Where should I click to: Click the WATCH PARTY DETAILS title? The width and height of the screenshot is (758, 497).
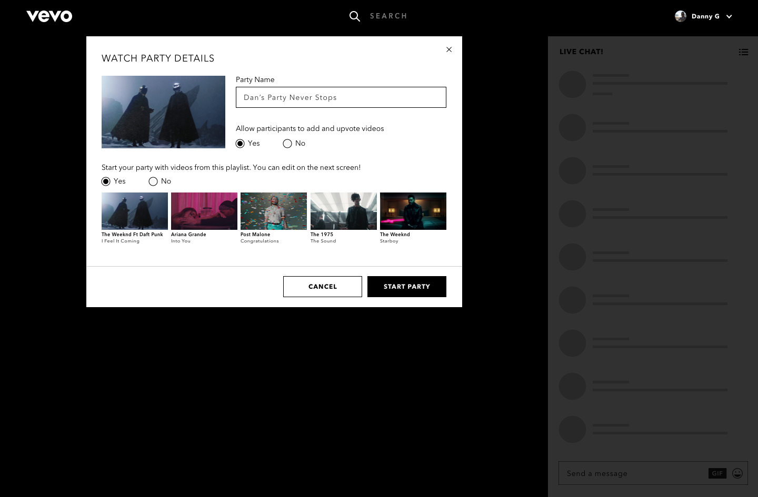[158, 58]
